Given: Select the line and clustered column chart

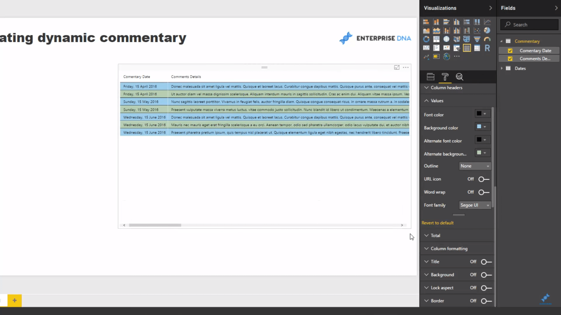Looking at the screenshot, I should pos(457,31).
